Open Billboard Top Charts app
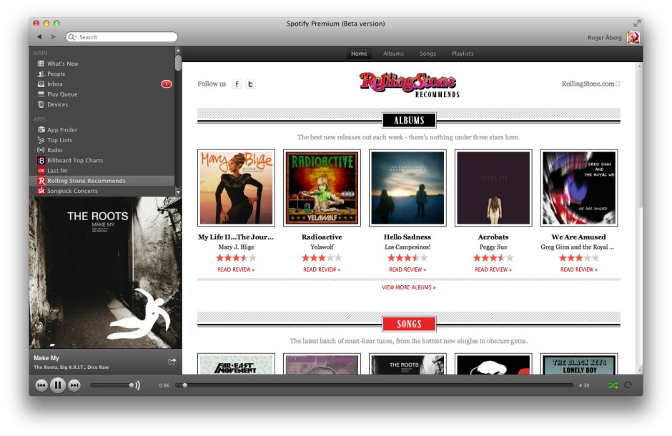Viewport: 672px width, 436px height. [74, 161]
